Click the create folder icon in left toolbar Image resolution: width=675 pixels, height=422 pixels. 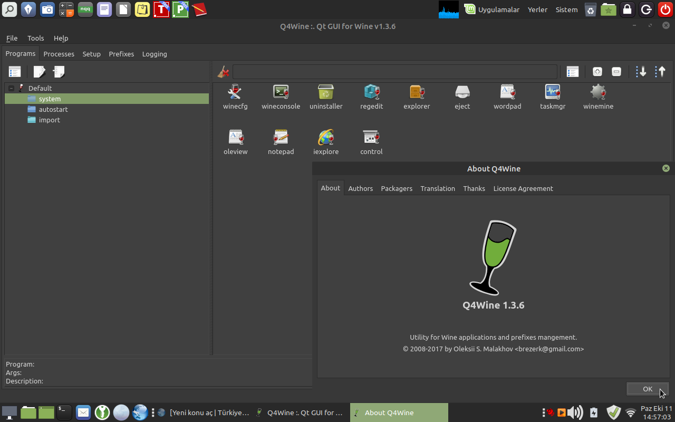coord(59,72)
